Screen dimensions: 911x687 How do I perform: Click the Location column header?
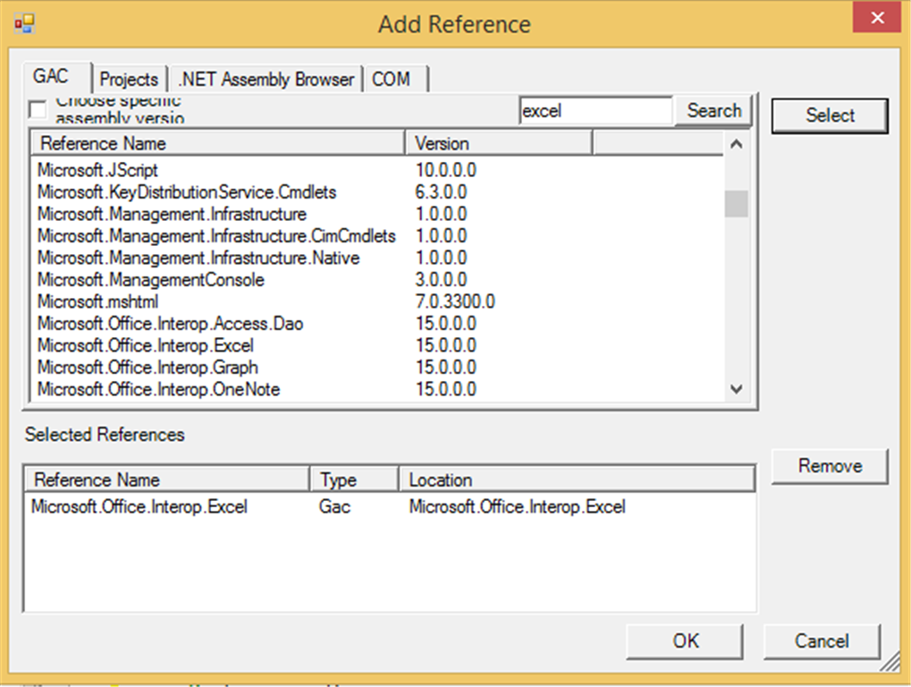(577, 479)
